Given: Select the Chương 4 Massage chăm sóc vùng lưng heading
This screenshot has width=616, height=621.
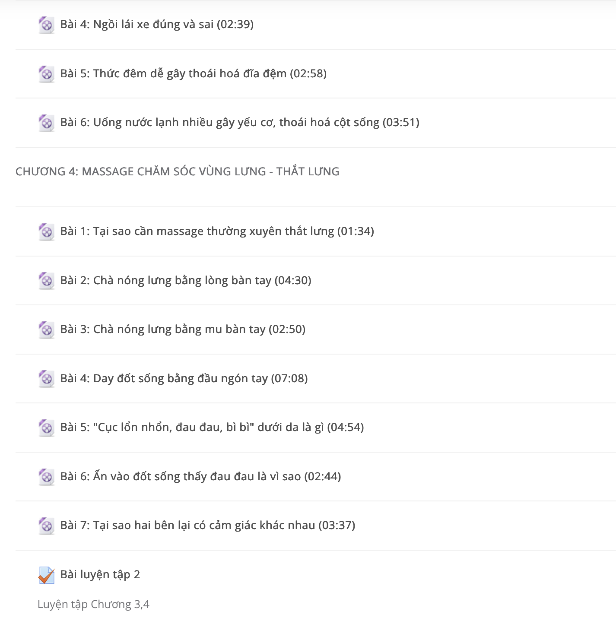Looking at the screenshot, I should point(177,172).
